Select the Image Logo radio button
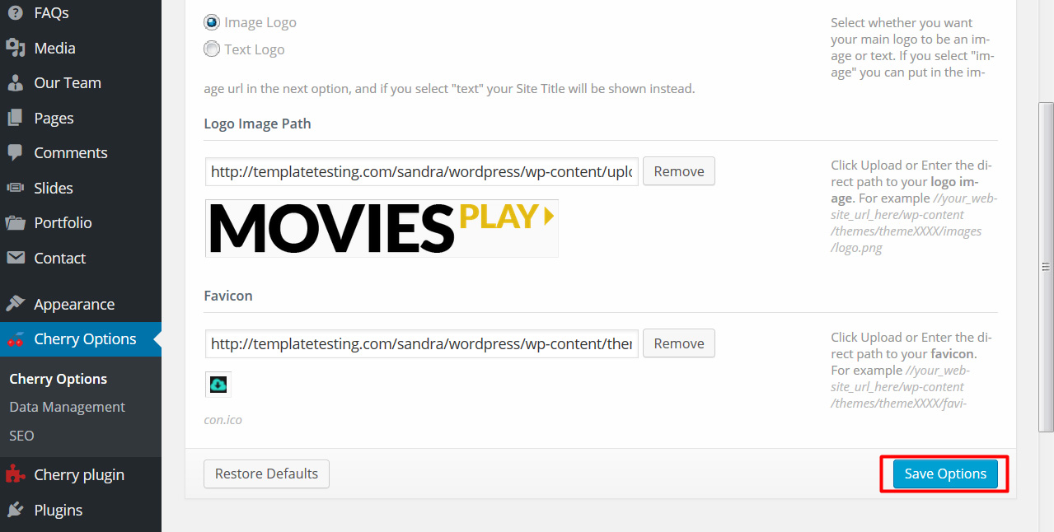Viewport: 1054px width, 532px height. 212,22
